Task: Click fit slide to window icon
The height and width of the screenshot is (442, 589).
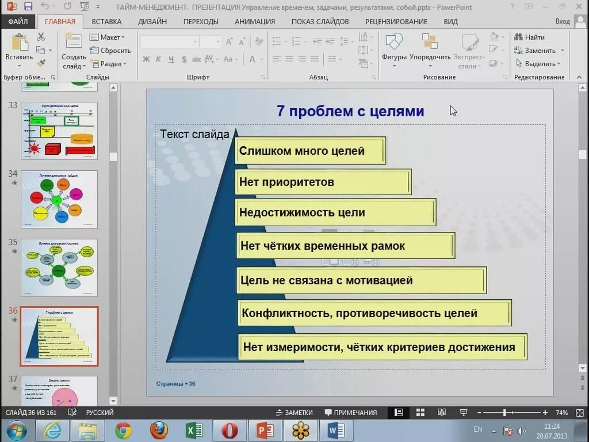Action: click(x=580, y=412)
